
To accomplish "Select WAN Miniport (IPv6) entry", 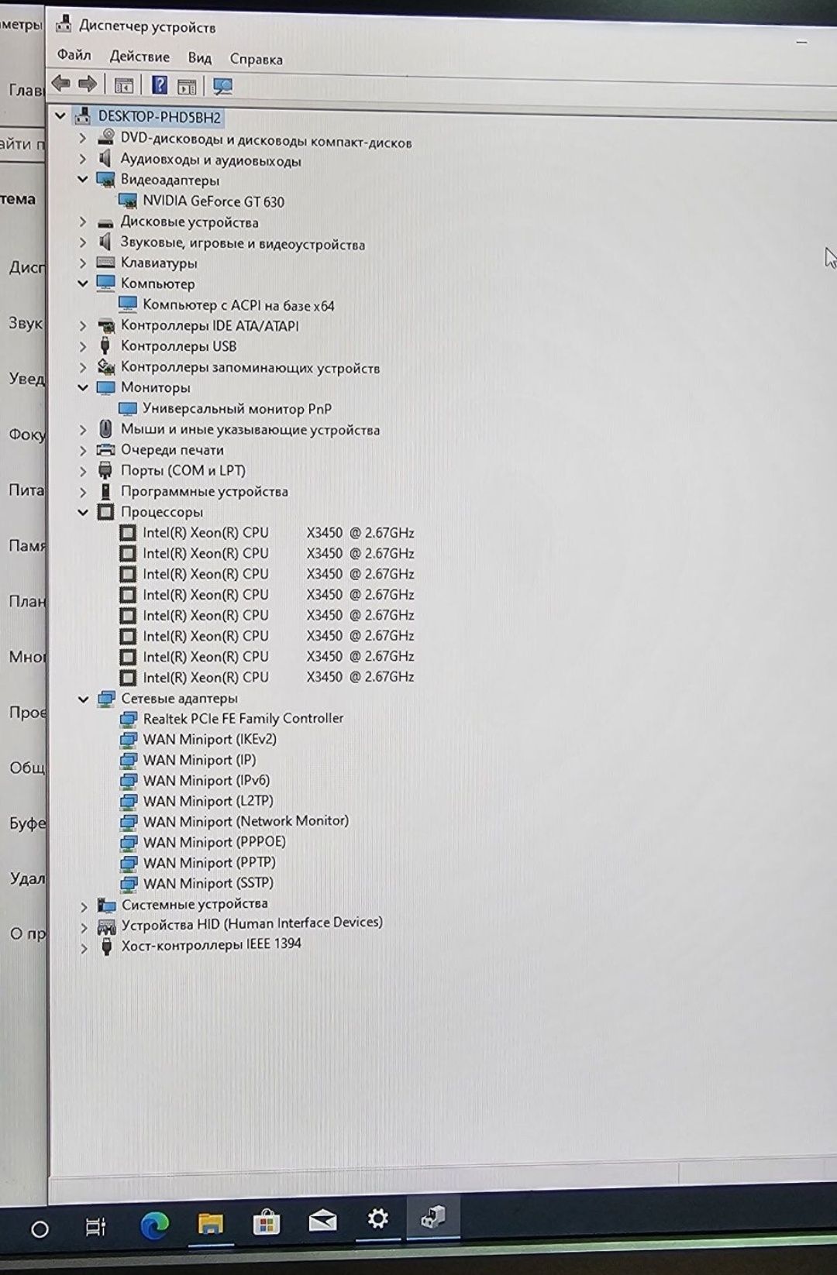I will [x=207, y=780].
